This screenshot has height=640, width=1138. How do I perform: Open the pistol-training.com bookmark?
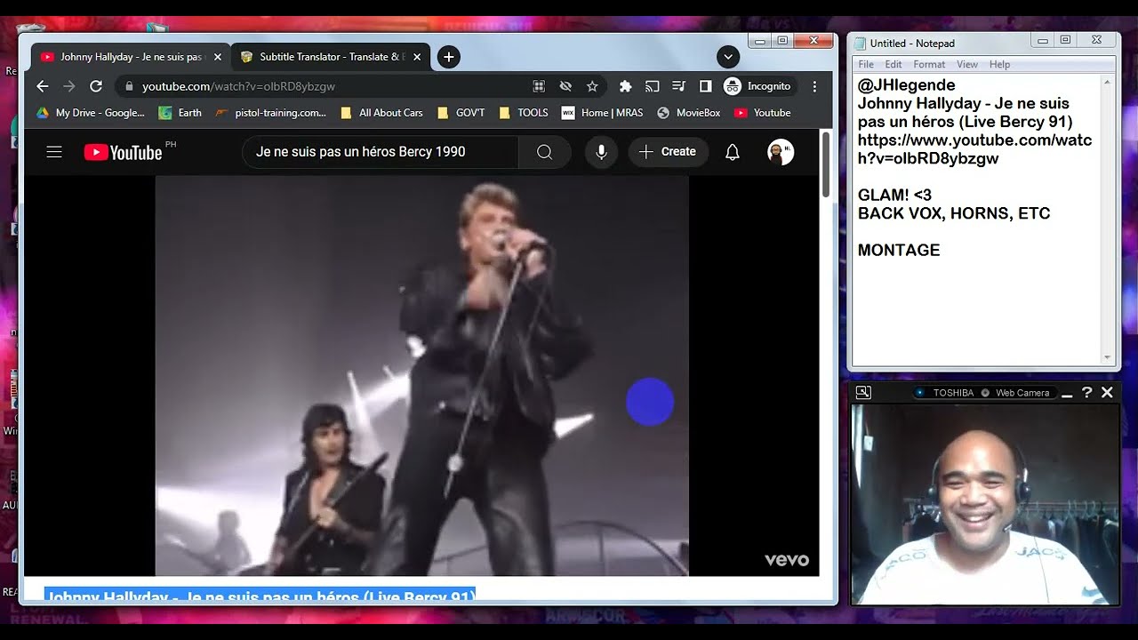(270, 113)
